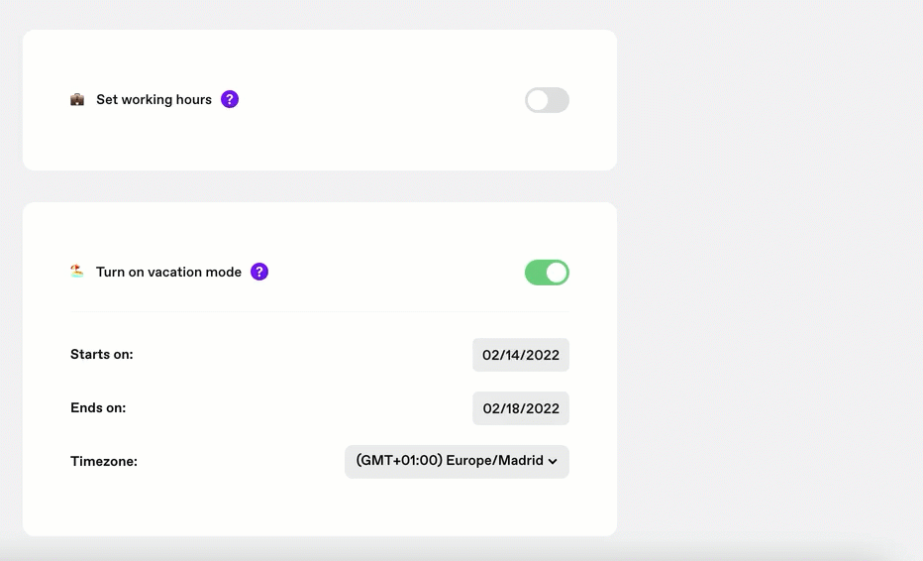Click the Starts on label
This screenshot has width=923, height=561.
click(x=102, y=354)
